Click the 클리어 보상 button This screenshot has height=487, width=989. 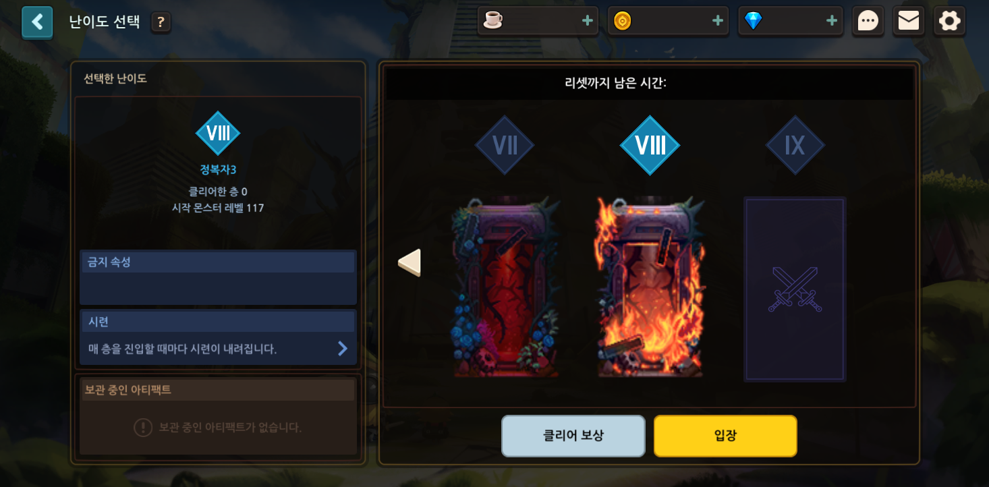(x=573, y=436)
